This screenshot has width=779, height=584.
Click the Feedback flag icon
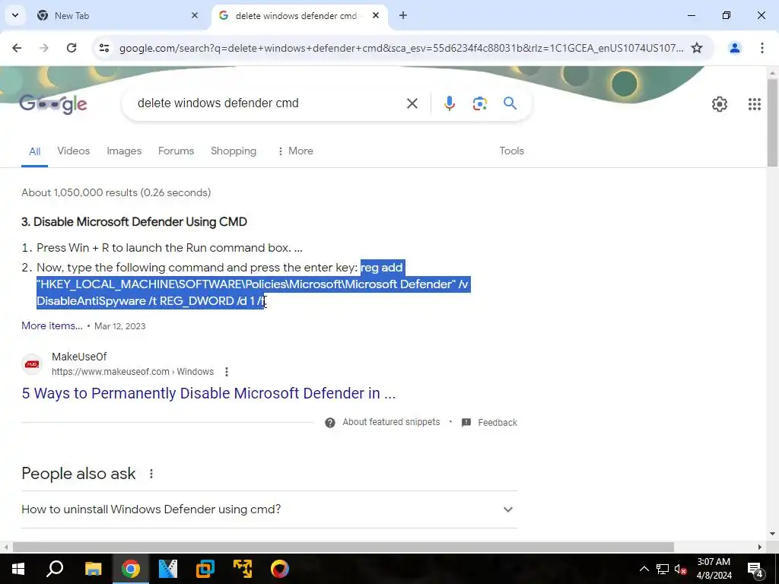(x=466, y=423)
